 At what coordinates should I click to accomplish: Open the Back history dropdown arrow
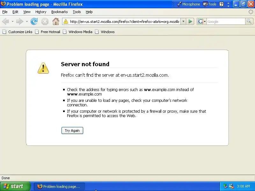click(12, 21)
